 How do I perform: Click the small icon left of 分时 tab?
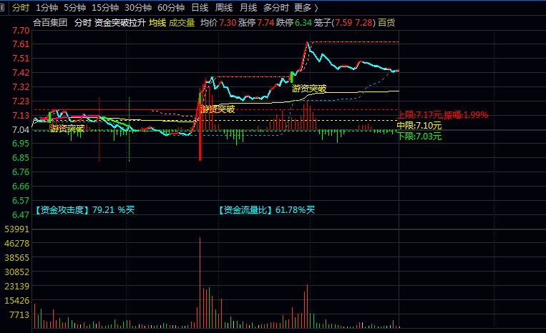[2, 8]
